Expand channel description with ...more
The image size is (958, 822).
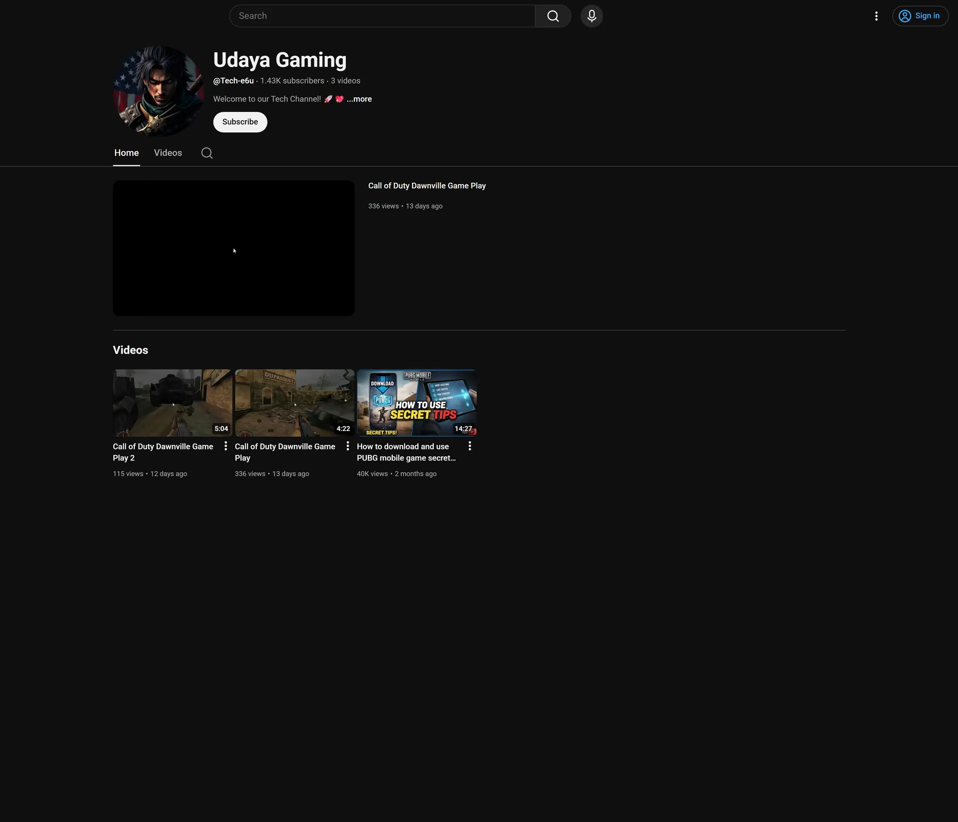[359, 99]
